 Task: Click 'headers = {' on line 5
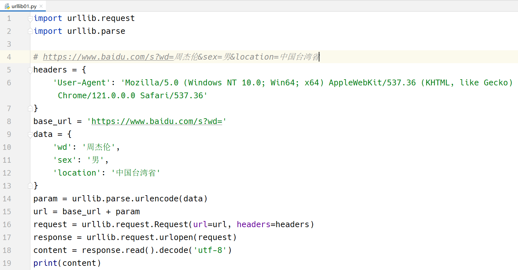(60, 70)
